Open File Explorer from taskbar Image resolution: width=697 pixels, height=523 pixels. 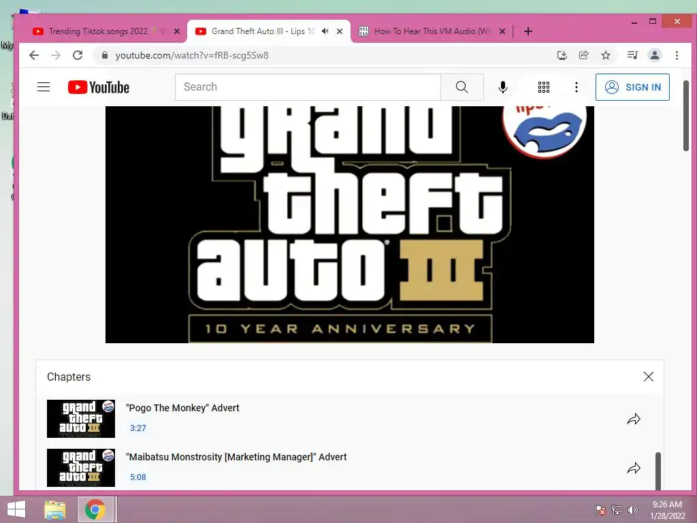click(x=54, y=509)
